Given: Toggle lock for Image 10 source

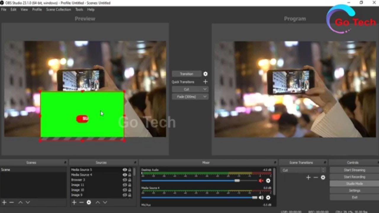Looking at the screenshot, I should (129, 190).
